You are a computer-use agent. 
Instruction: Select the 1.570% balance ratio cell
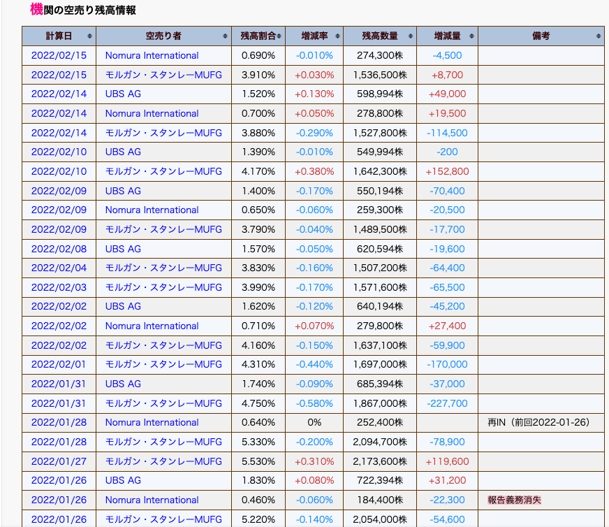(258, 249)
